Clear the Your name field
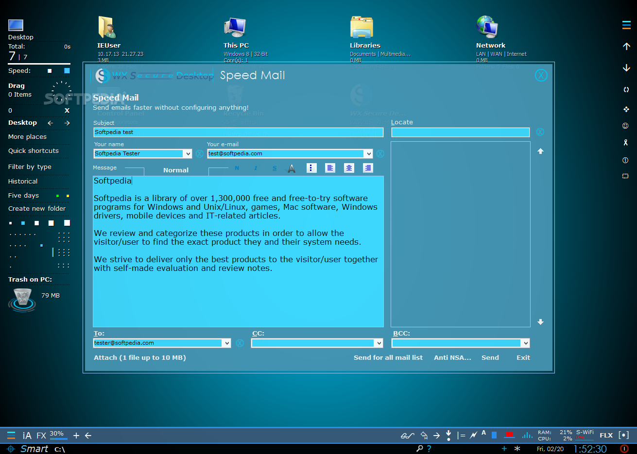The image size is (637, 454). [200, 153]
